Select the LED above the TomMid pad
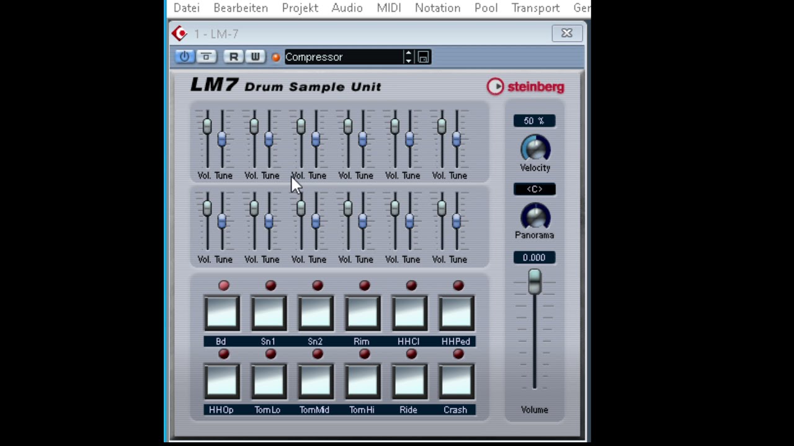The image size is (794, 446). pyautogui.click(x=318, y=354)
